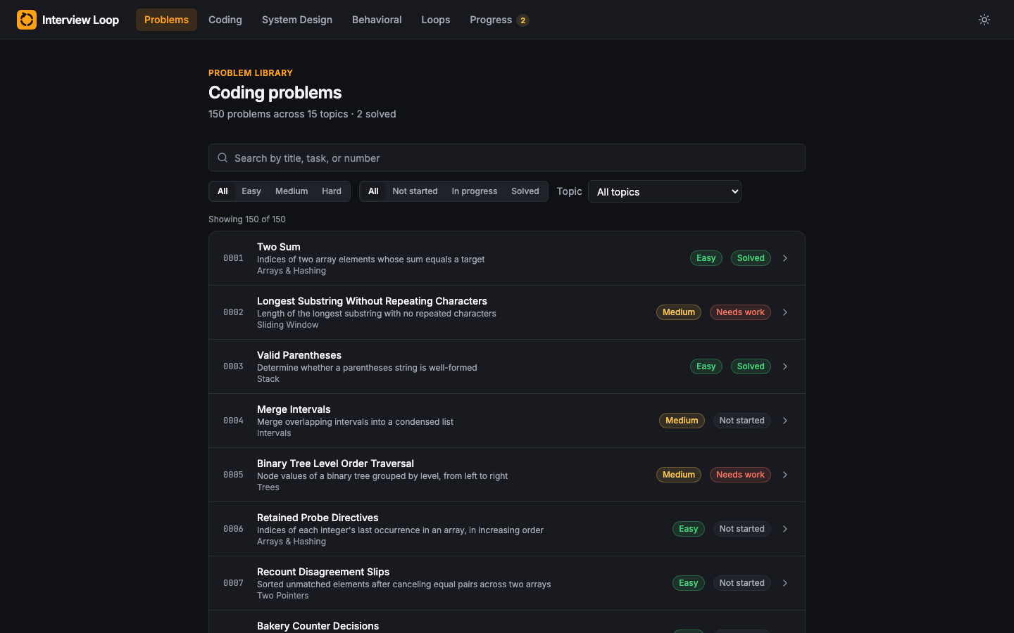Filter problems by Medium difficulty
Screen dimensions: 1014x633
[x=292, y=191]
